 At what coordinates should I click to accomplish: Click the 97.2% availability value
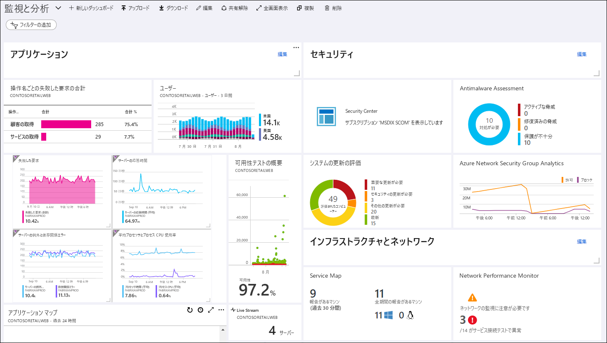pyautogui.click(x=257, y=290)
